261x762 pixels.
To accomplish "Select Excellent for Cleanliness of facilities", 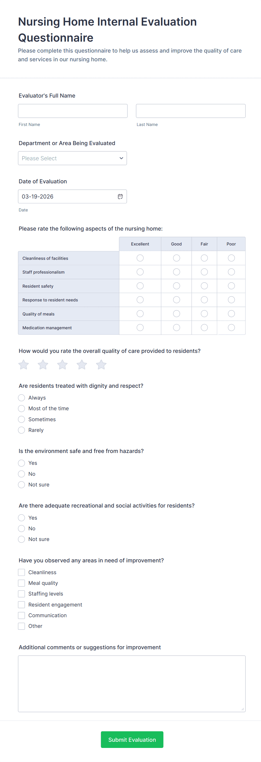I will tap(140, 258).
